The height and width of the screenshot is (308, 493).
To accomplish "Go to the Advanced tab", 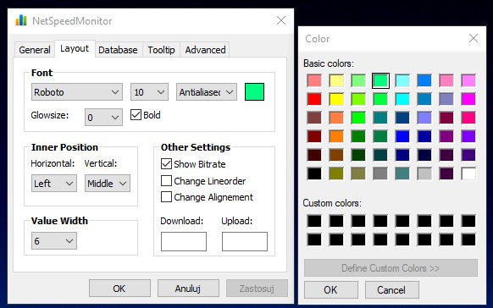I will [205, 50].
